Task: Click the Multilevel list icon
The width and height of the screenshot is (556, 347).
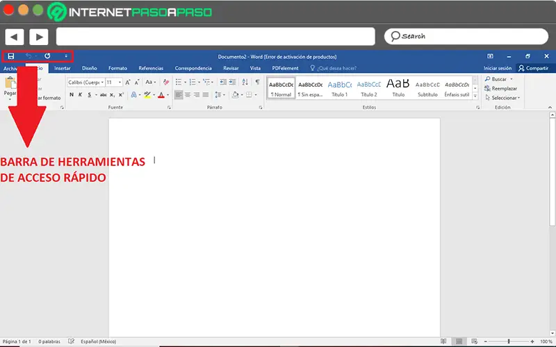Action: pos(206,82)
